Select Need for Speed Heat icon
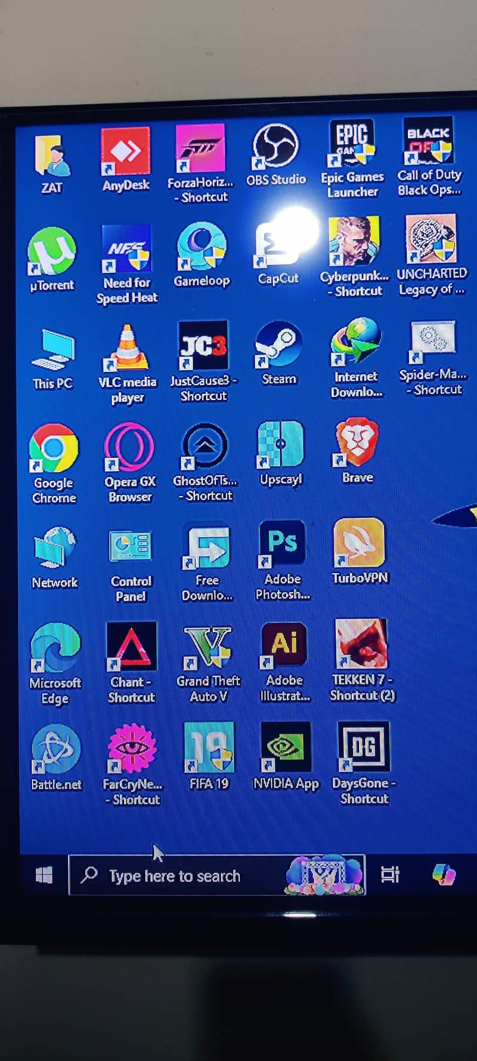 pos(126,249)
